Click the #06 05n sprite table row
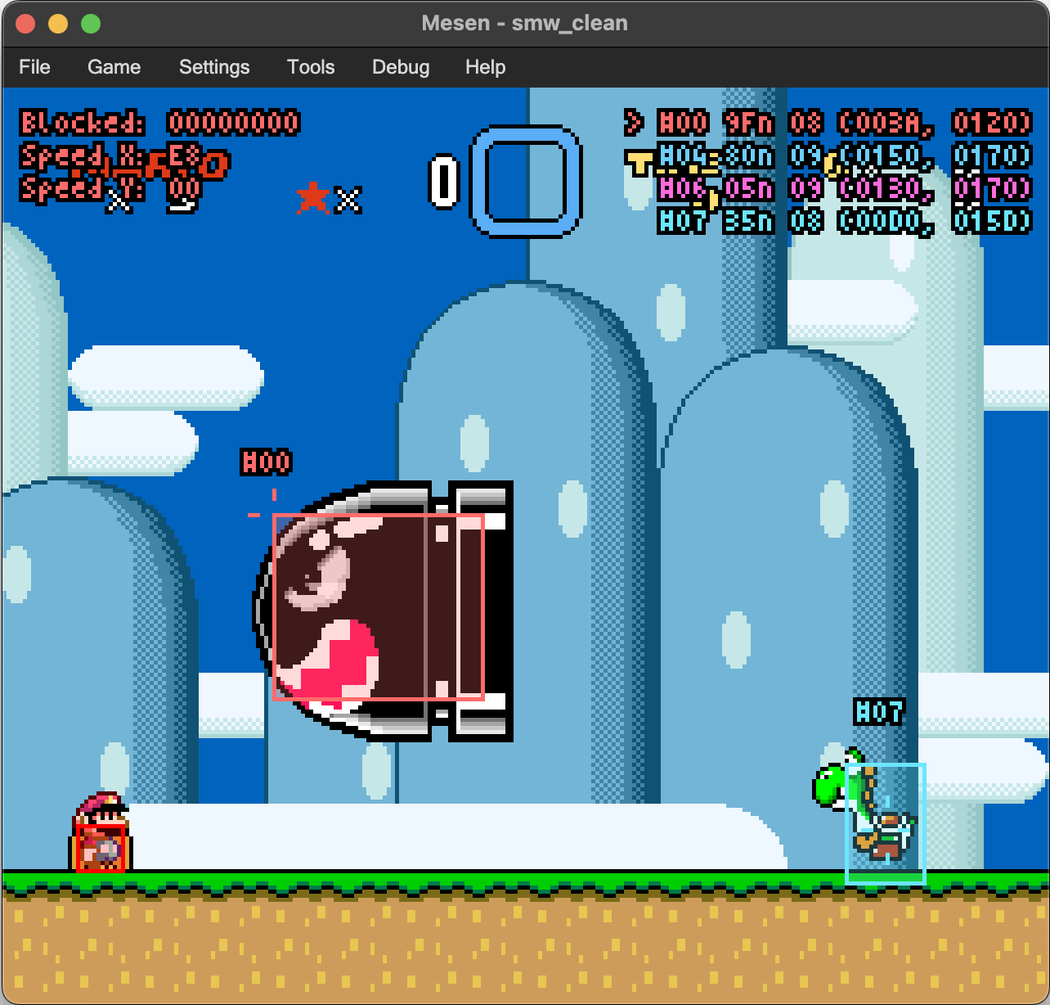This screenshot has height=1005, width=1050. click(845, 188)
